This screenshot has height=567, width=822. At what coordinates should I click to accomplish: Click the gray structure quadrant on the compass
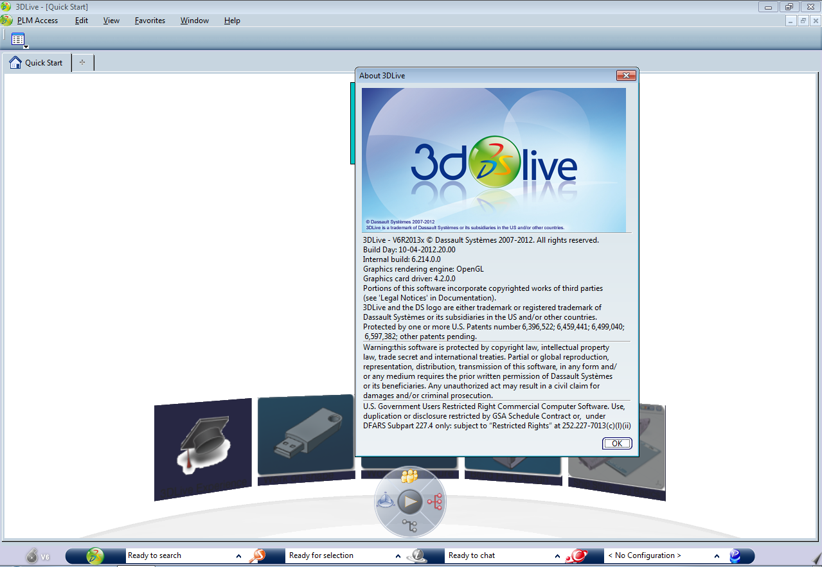pyautogui.click(x=409, y=527)
